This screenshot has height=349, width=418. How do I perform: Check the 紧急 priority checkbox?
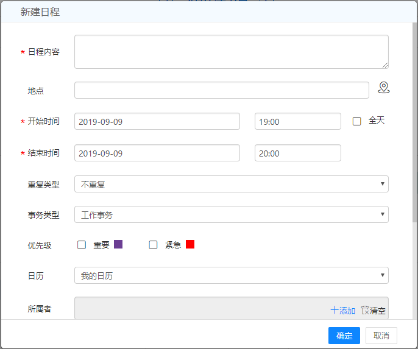coord(154,245)
